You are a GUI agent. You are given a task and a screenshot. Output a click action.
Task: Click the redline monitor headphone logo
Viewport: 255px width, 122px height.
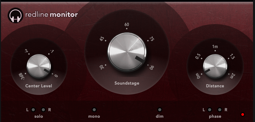[15, 15]
